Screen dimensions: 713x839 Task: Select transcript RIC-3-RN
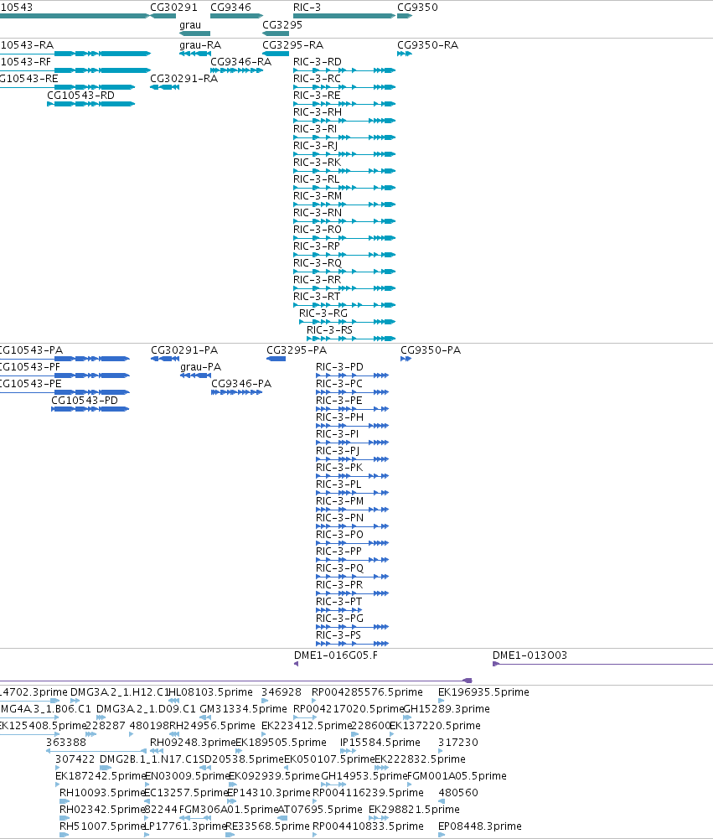point(344,221)
